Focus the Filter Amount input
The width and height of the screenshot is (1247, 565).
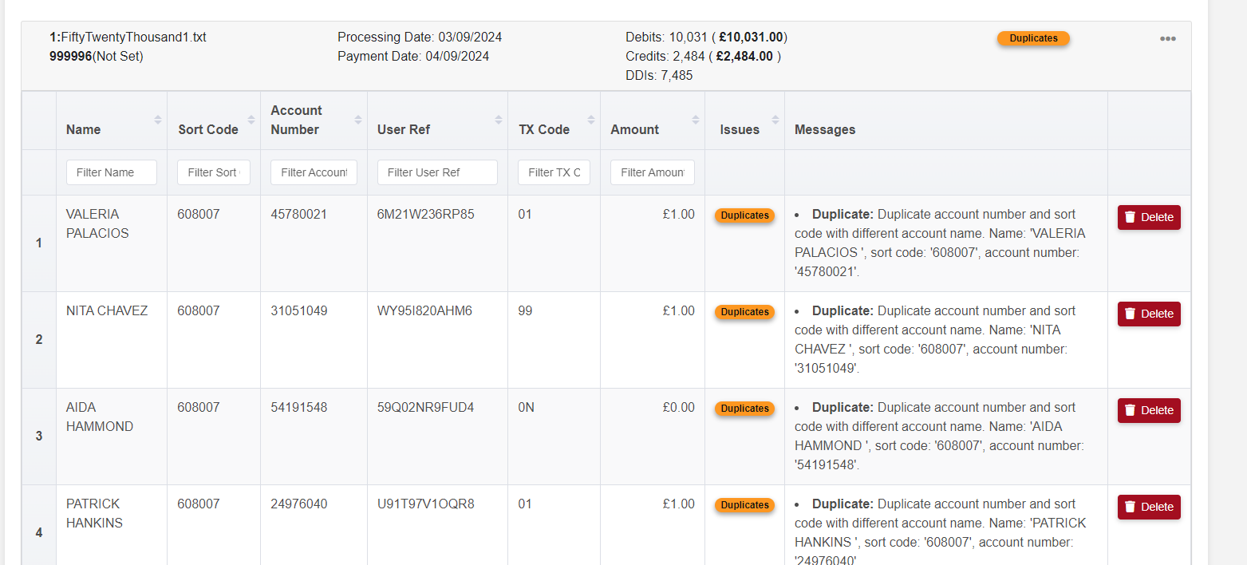coord(653,172)
